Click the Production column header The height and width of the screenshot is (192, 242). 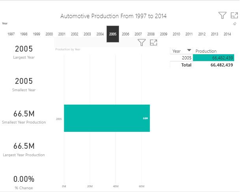click(x=206, y=51)
